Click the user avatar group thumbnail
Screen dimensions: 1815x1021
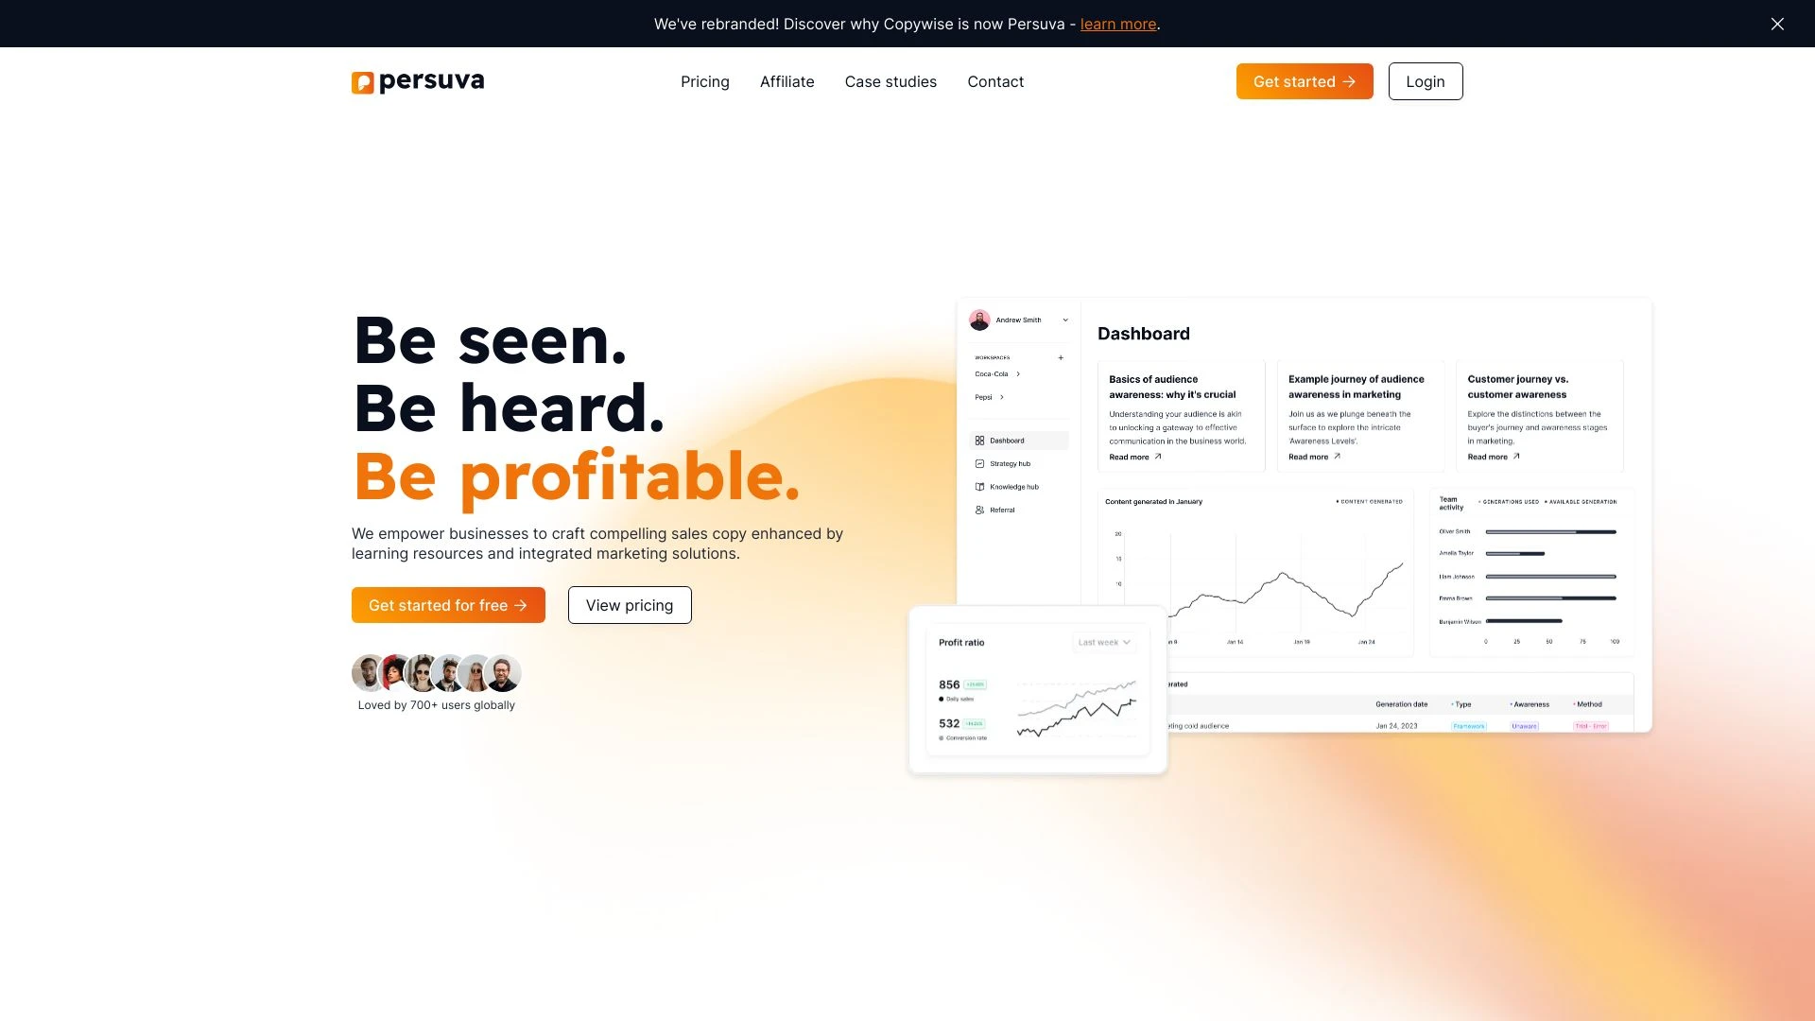pyautogui.click(x=437, y=673)
